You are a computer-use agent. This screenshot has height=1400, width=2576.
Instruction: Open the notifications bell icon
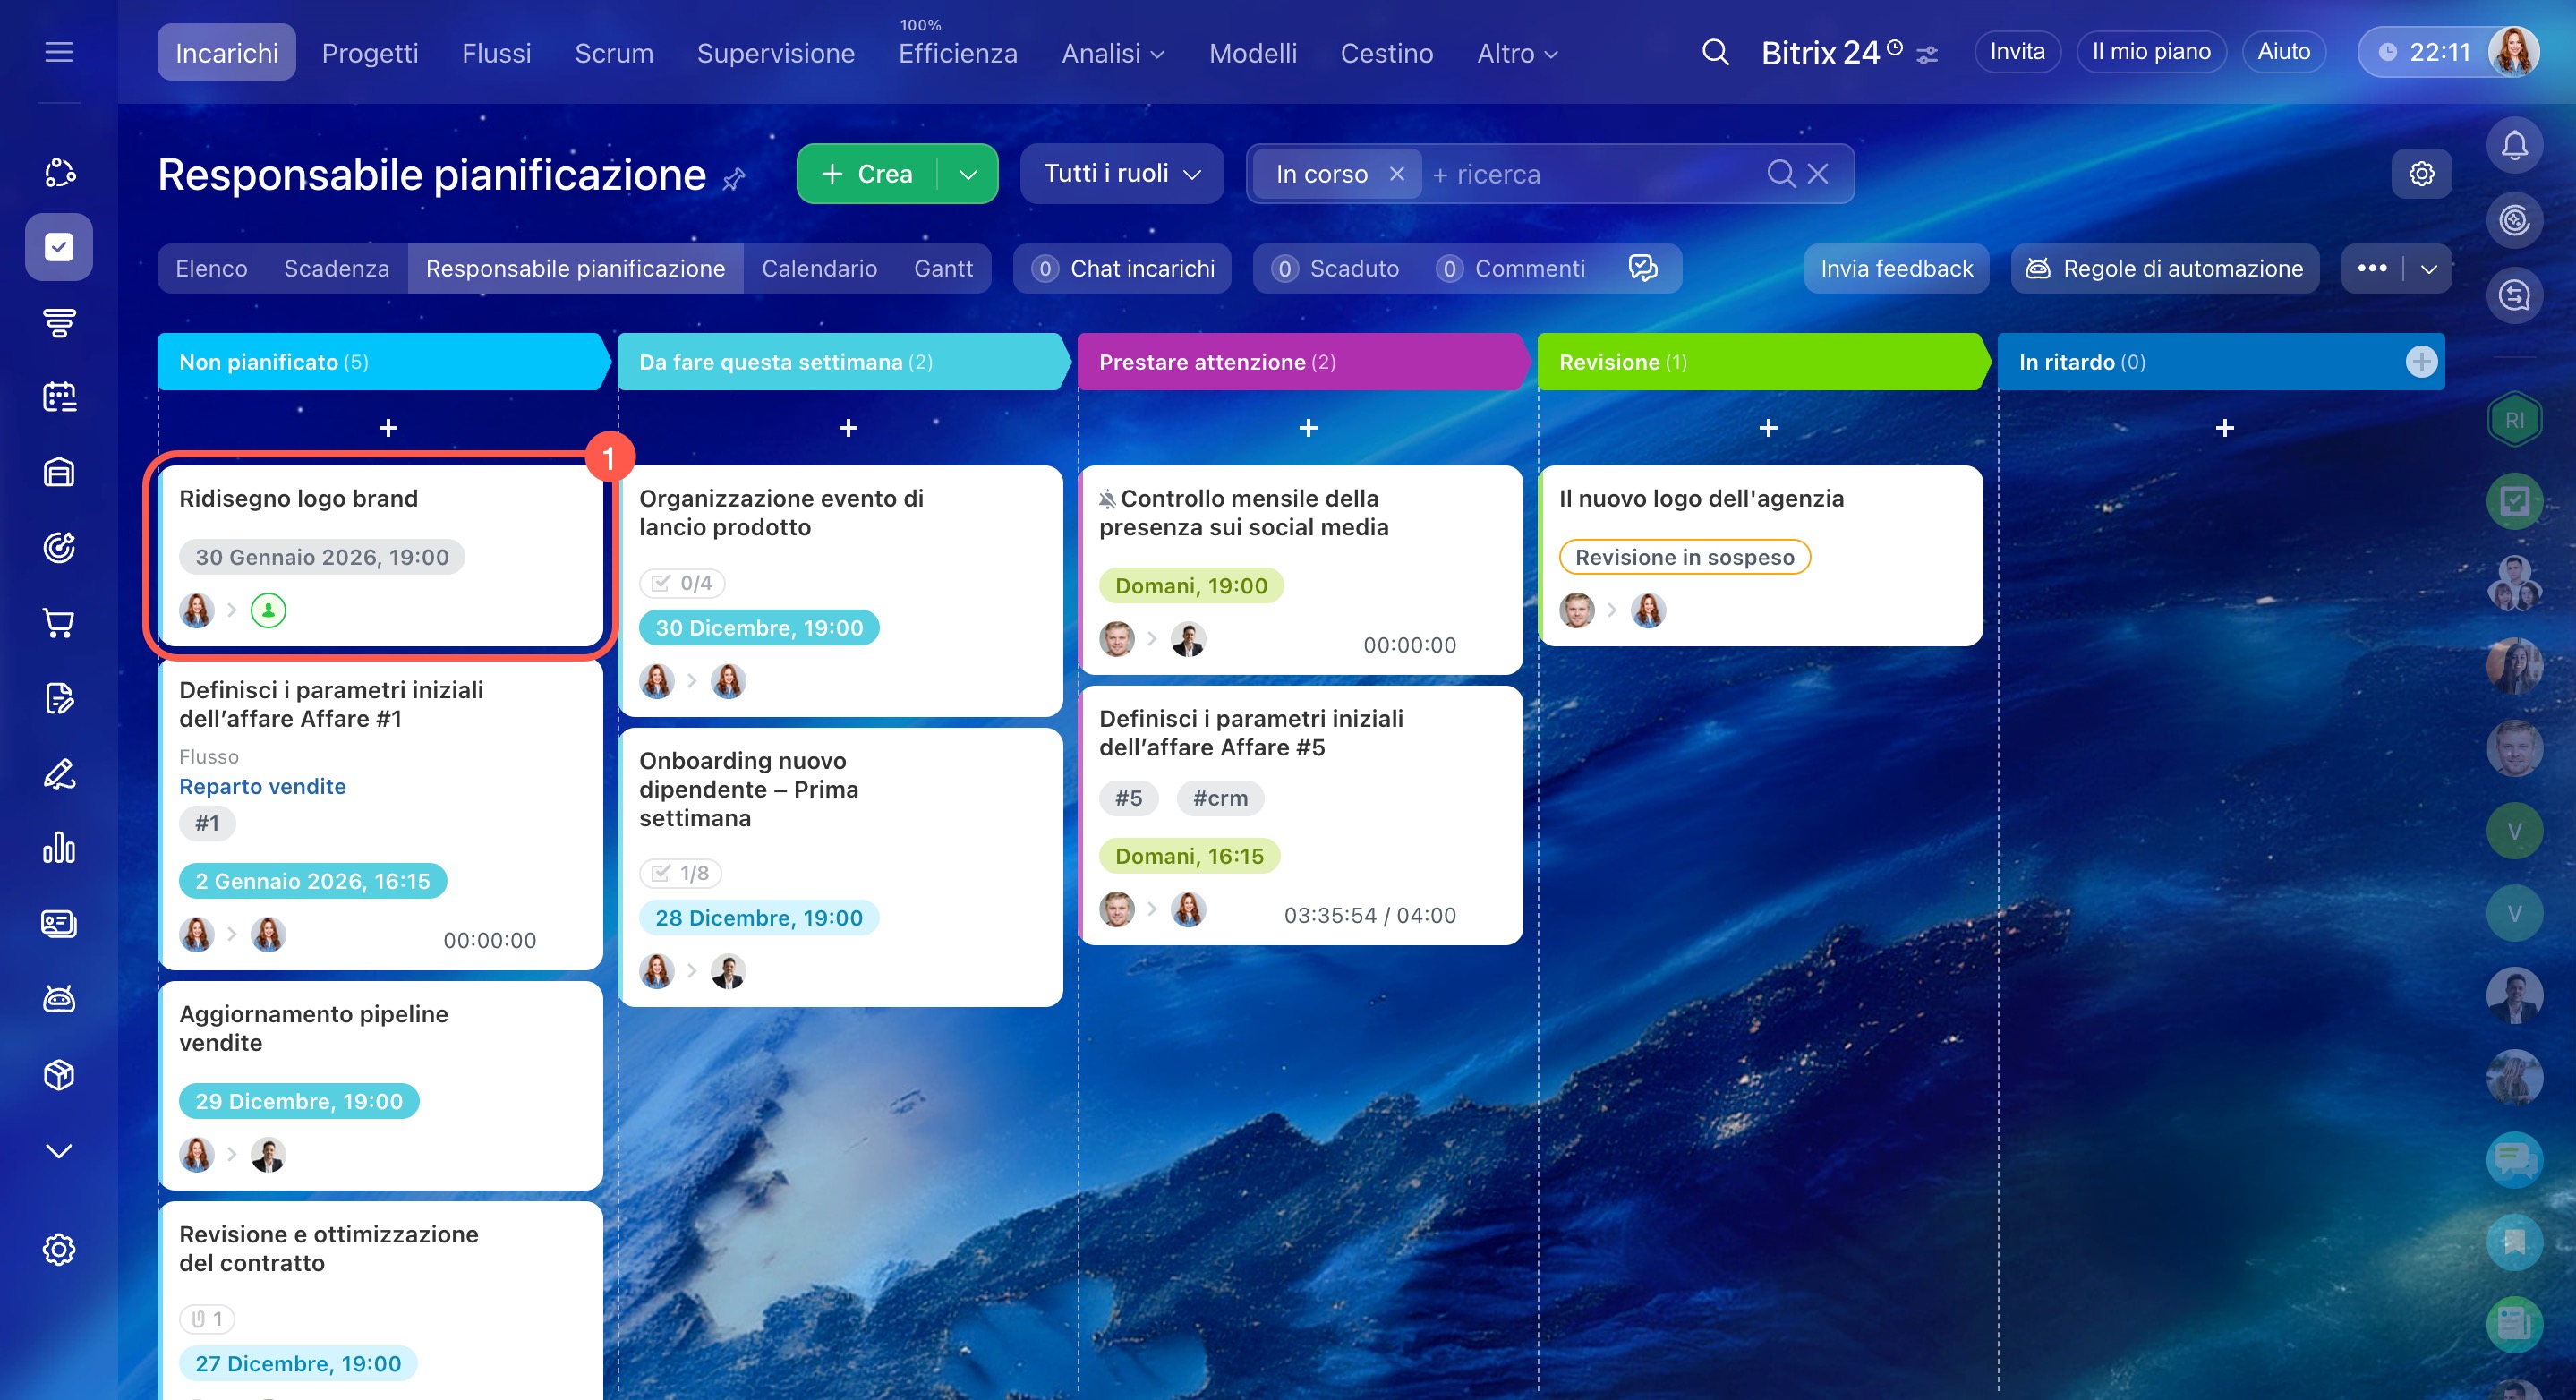click(x=2514, y=146)
